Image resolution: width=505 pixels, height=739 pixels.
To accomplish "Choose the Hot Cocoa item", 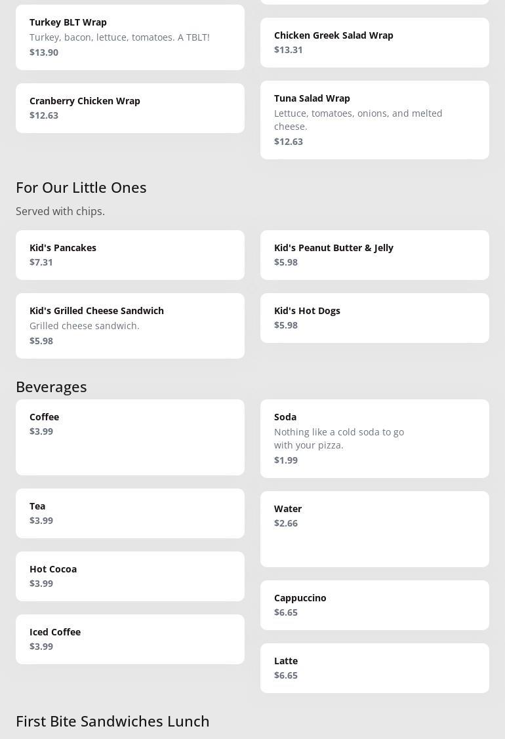I will click(x=130, y=576).
